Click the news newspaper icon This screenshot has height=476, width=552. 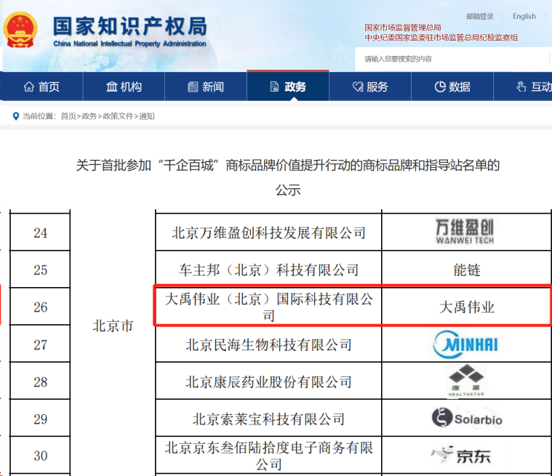pos(193,86)
